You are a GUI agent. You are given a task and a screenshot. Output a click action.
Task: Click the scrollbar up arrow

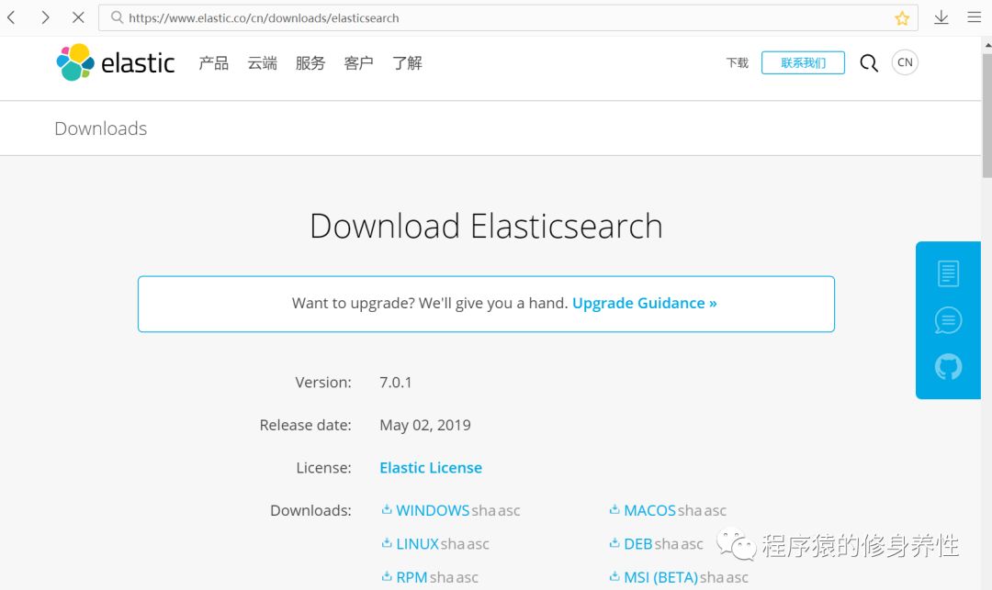[x=986, y=46]
